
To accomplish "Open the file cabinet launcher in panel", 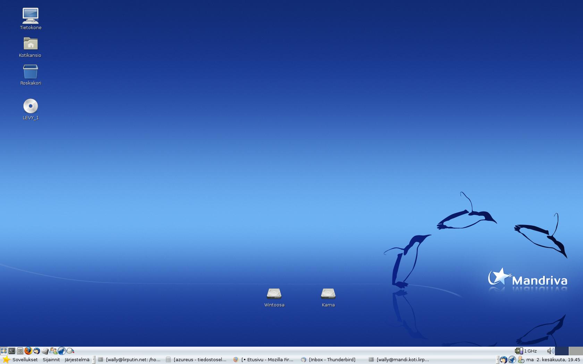I will point(20,351).
